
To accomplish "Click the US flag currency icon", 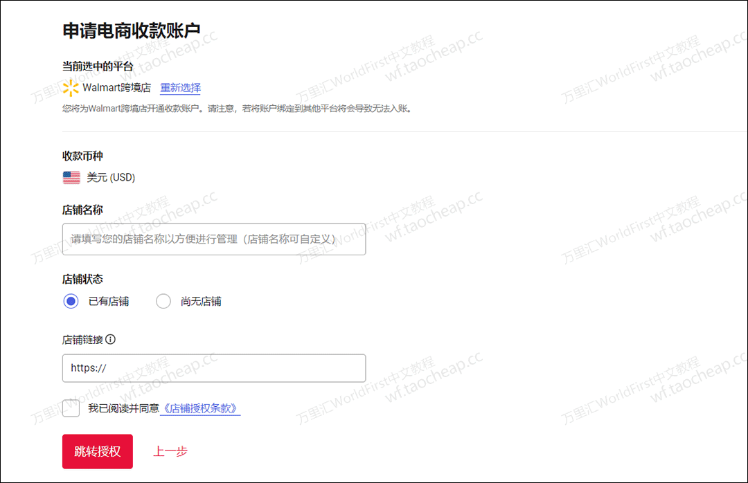I will (71, 177).
